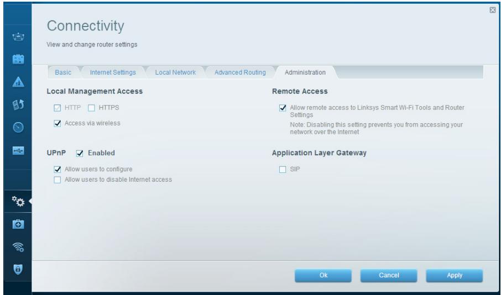Uncheck Allow remote access checkbox
Viewport: 501px width, 295px height.
[283, 108]
